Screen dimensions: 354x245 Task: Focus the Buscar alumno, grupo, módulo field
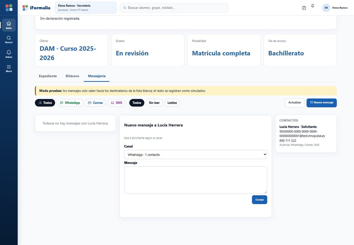[174, 8]
